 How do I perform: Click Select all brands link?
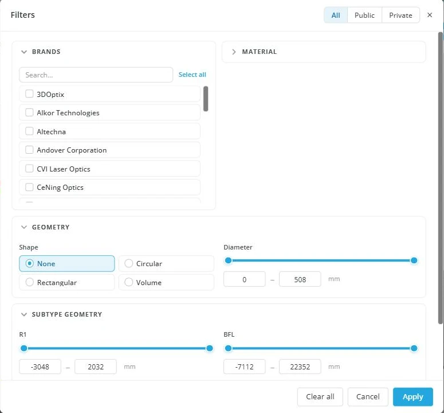pyautogui.click(x=192, y=75)
